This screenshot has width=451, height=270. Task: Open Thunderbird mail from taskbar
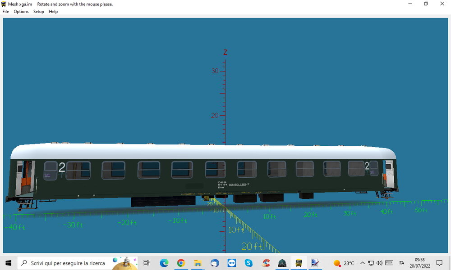coord(215,263)
